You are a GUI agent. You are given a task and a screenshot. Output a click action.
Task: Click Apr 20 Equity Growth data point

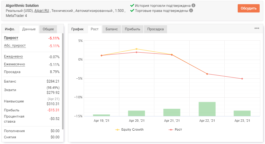tap(137, 49)
